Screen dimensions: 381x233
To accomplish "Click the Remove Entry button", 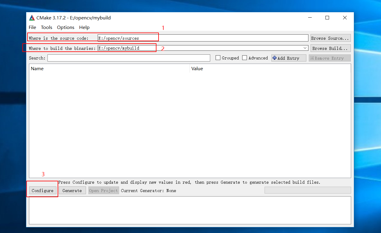I will click(330, 58).
